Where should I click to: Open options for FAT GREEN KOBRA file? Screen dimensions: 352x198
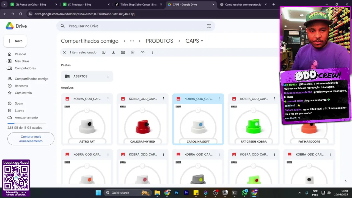[x=274, y=99]
